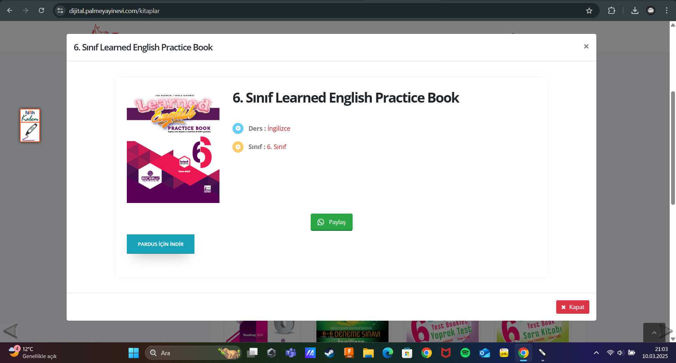Open Task View from the taskbar

252,353
